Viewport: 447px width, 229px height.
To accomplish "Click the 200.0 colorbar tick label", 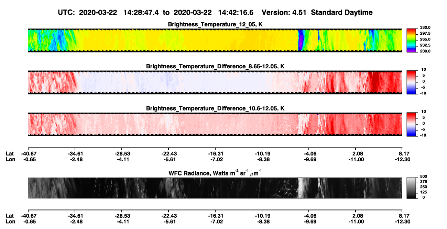I will pos(425,51).
